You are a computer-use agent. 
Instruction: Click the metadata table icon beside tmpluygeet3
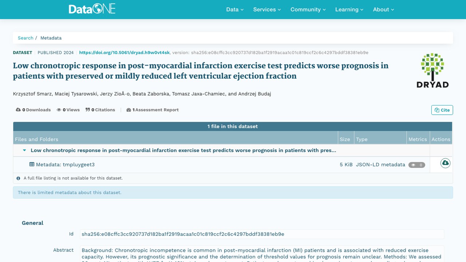32,164
